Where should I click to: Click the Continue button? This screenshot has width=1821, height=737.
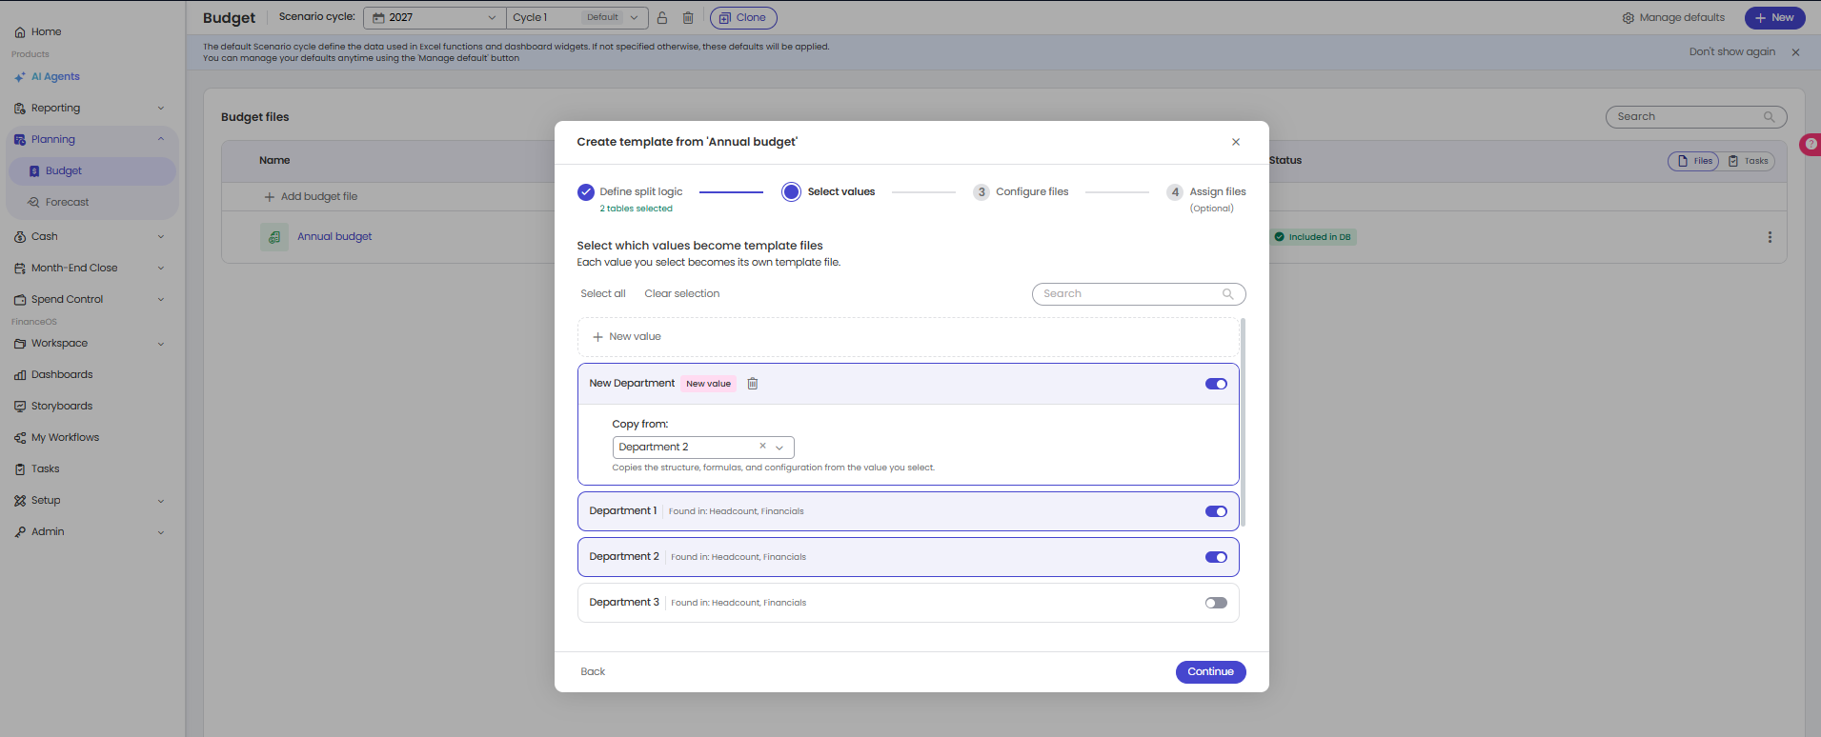[x=1210, y=672]
